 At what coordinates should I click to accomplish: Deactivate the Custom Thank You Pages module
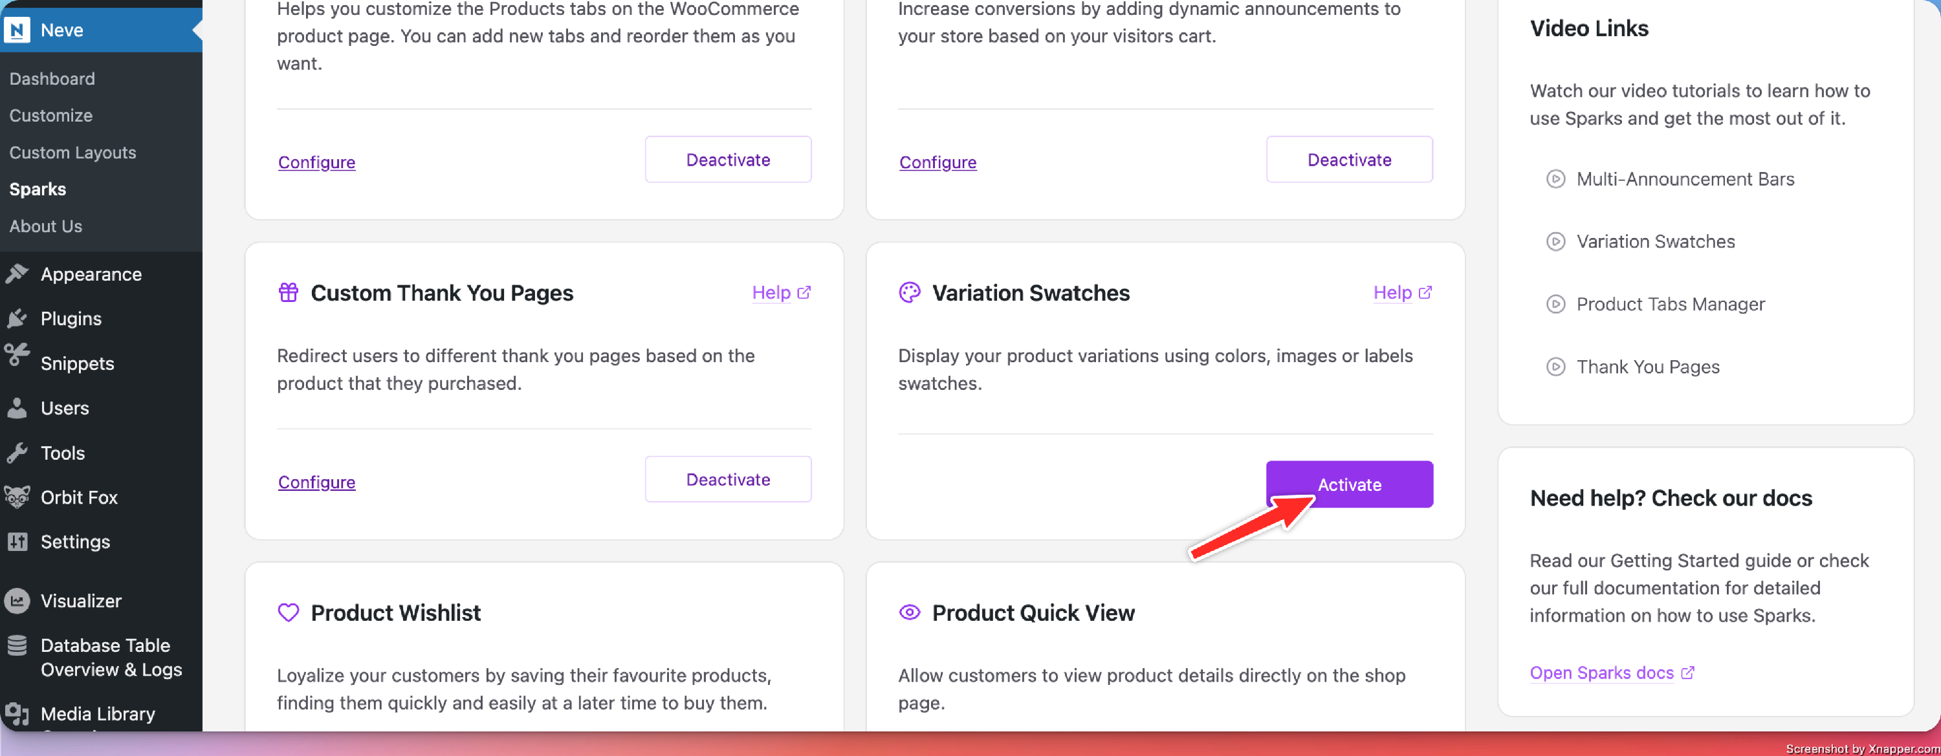(727, 480)
